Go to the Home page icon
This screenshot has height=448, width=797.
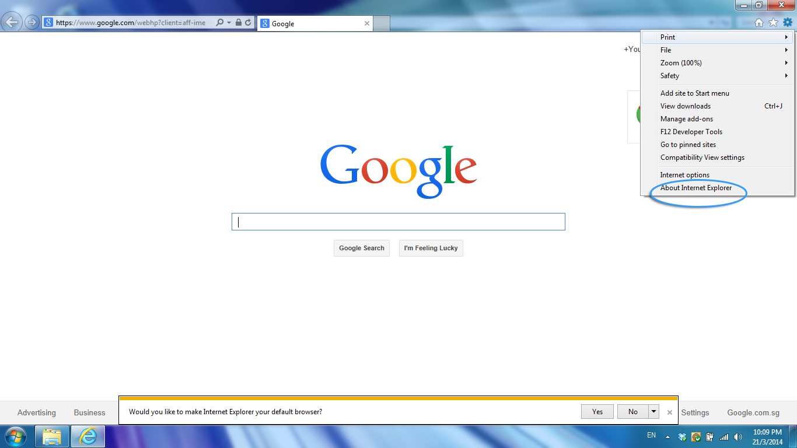pos(759,23)
